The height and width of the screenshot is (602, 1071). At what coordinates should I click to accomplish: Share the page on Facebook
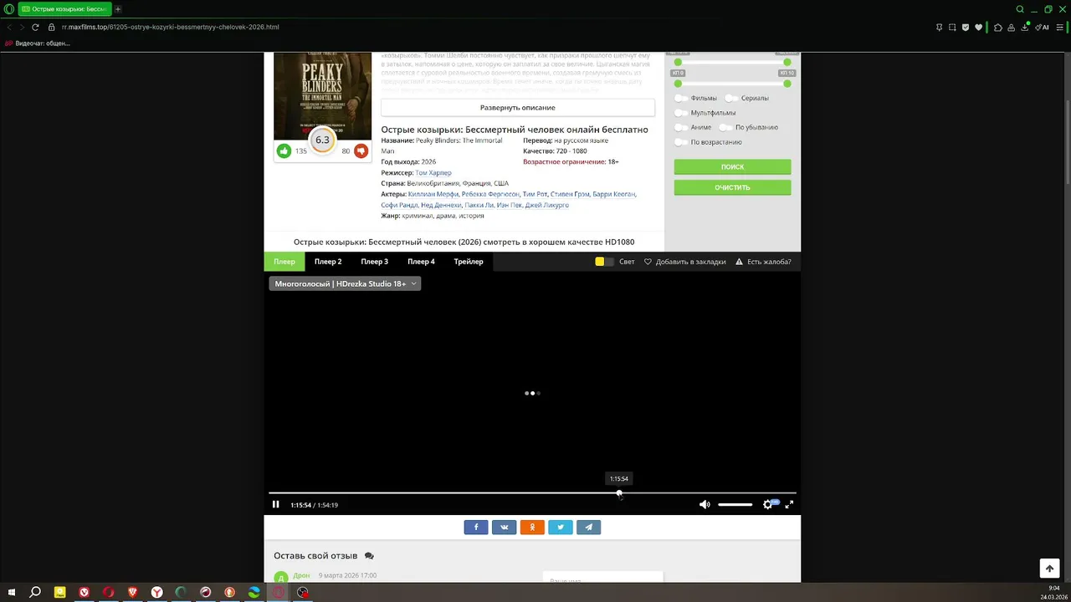tap(476, 527)
